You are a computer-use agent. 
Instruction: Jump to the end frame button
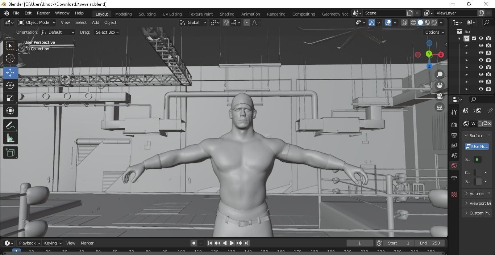246,243
